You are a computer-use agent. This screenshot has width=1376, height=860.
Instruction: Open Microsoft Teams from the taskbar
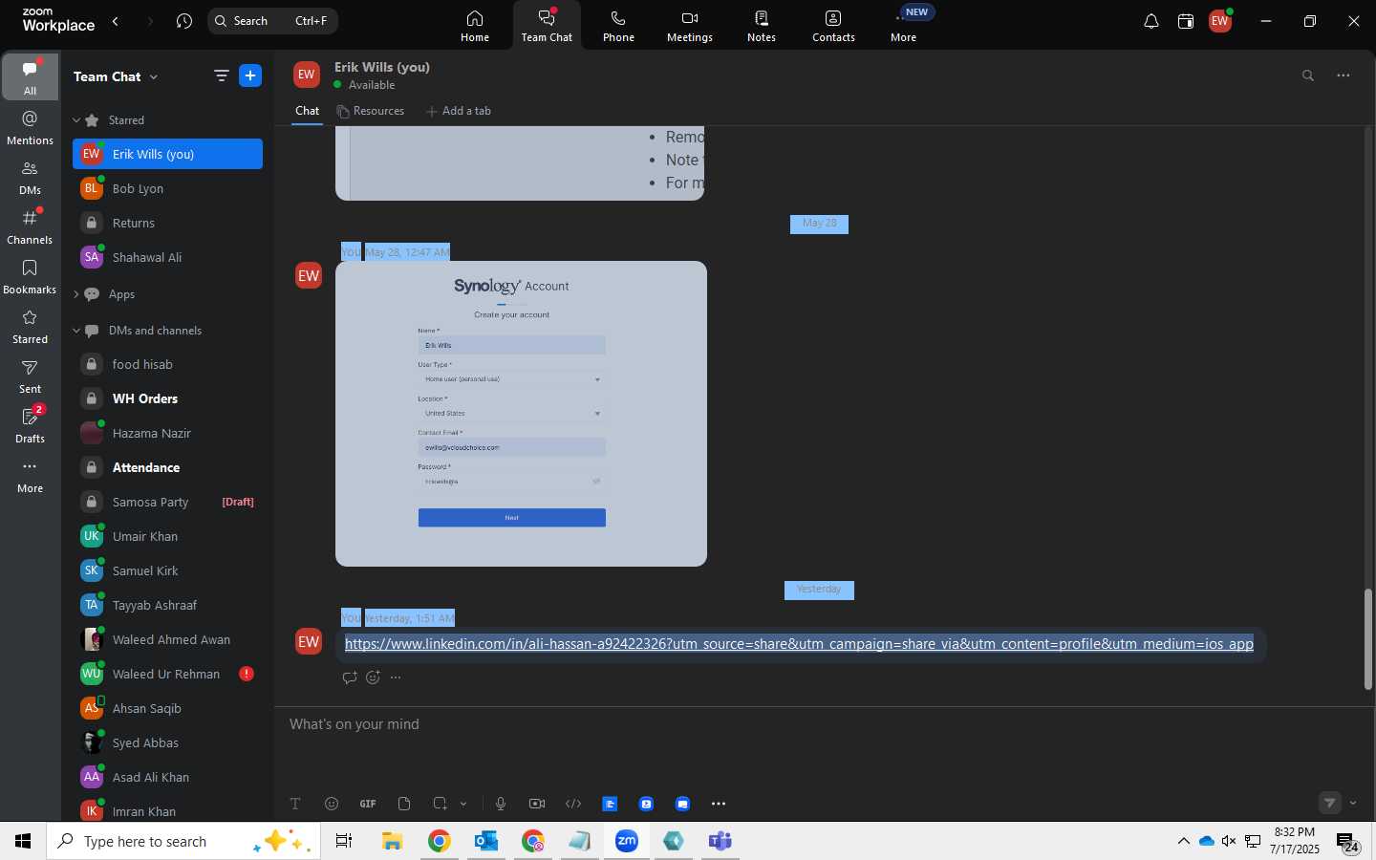click(x=720, y=841)
